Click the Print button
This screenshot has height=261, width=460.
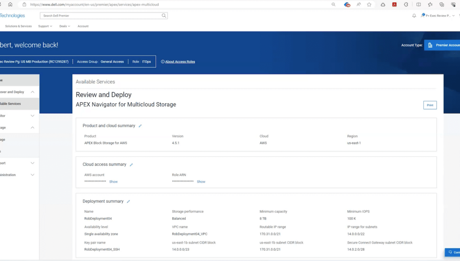point(430,105)
